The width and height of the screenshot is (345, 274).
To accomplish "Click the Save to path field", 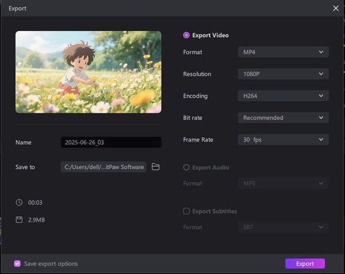I will click(104, 167).
